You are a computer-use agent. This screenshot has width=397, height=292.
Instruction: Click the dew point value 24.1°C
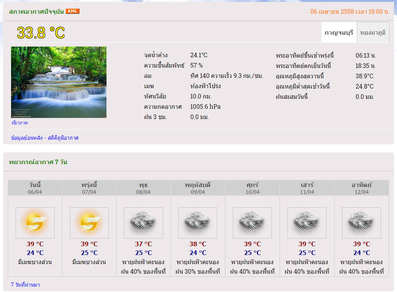199,55
